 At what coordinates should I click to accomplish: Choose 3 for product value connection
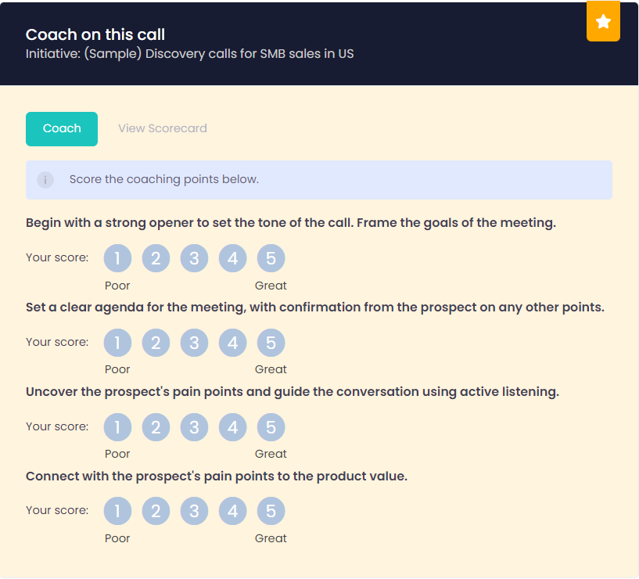pyautogui.click(x=194, y=512)
